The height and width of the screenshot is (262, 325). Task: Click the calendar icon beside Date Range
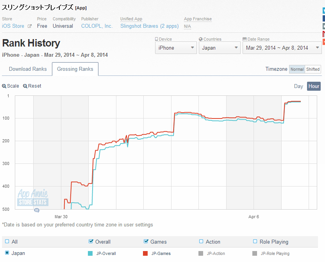(x=245, y=39)
